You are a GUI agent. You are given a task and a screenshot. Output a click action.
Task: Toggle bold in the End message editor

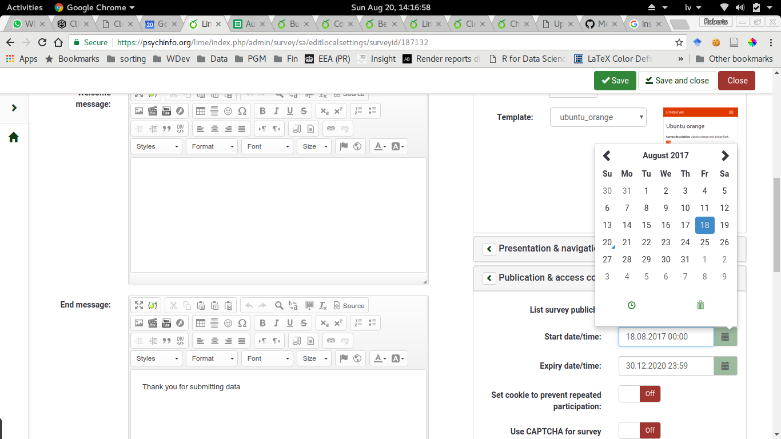[x=262, y=323]
